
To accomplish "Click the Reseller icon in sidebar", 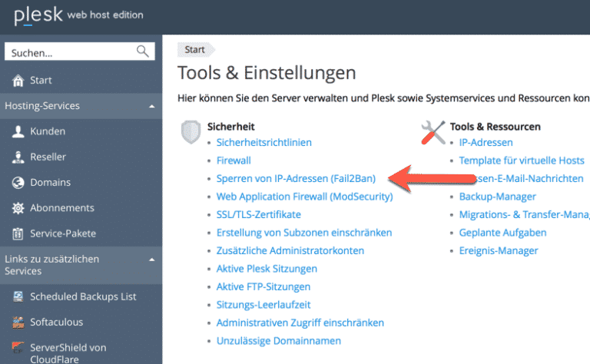I will (x=18, y=157).
